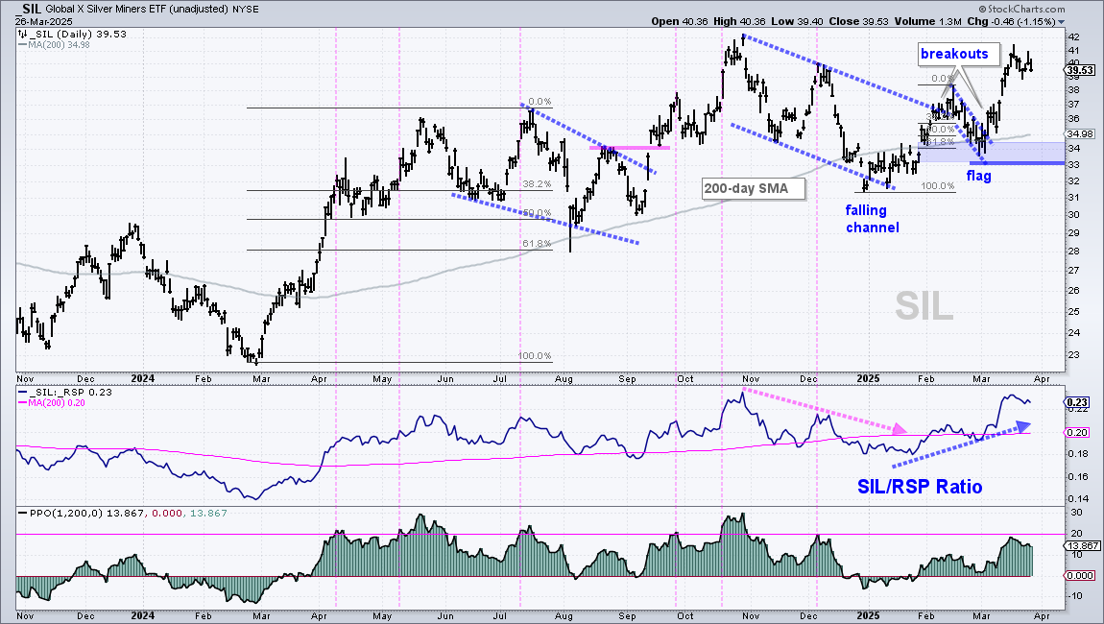
Task: Click the _SIL:_RSP indicator legend
Action: [66, 393]
